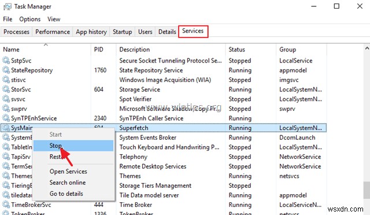Select the SstpSvc service name

(21, 61)
